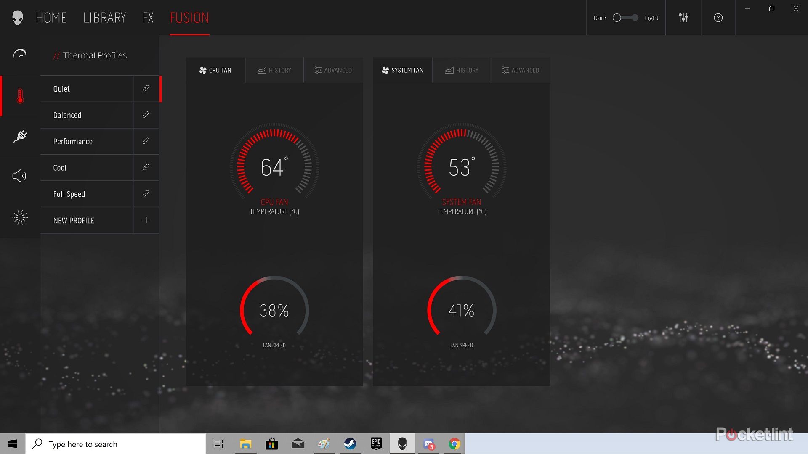The width and height of the screenshot is (808, 454).
Task: Click the link icon next to Full Speed
Action: pyautogui.click(x=146, y=194)
